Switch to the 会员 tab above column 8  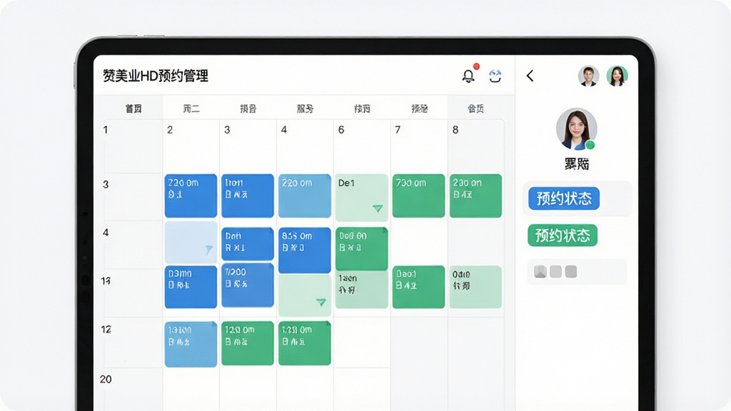[x=475, y=108]
